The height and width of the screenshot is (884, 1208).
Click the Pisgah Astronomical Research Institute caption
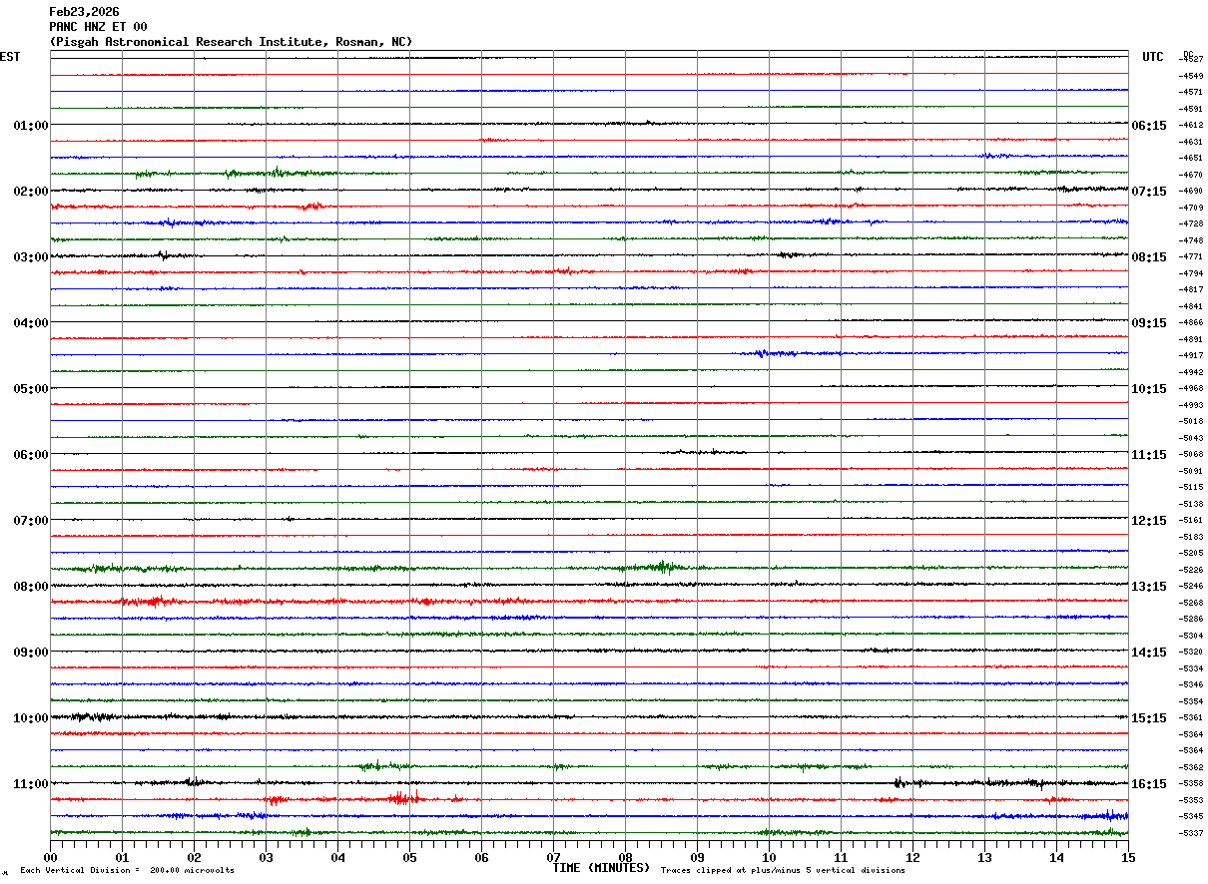pos(231,42)
